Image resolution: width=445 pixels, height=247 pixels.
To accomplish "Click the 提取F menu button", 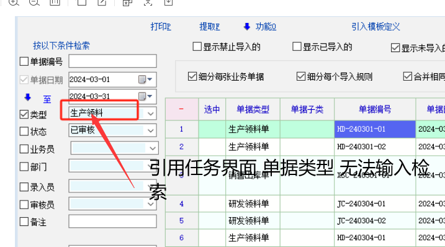I will (209, 27).
